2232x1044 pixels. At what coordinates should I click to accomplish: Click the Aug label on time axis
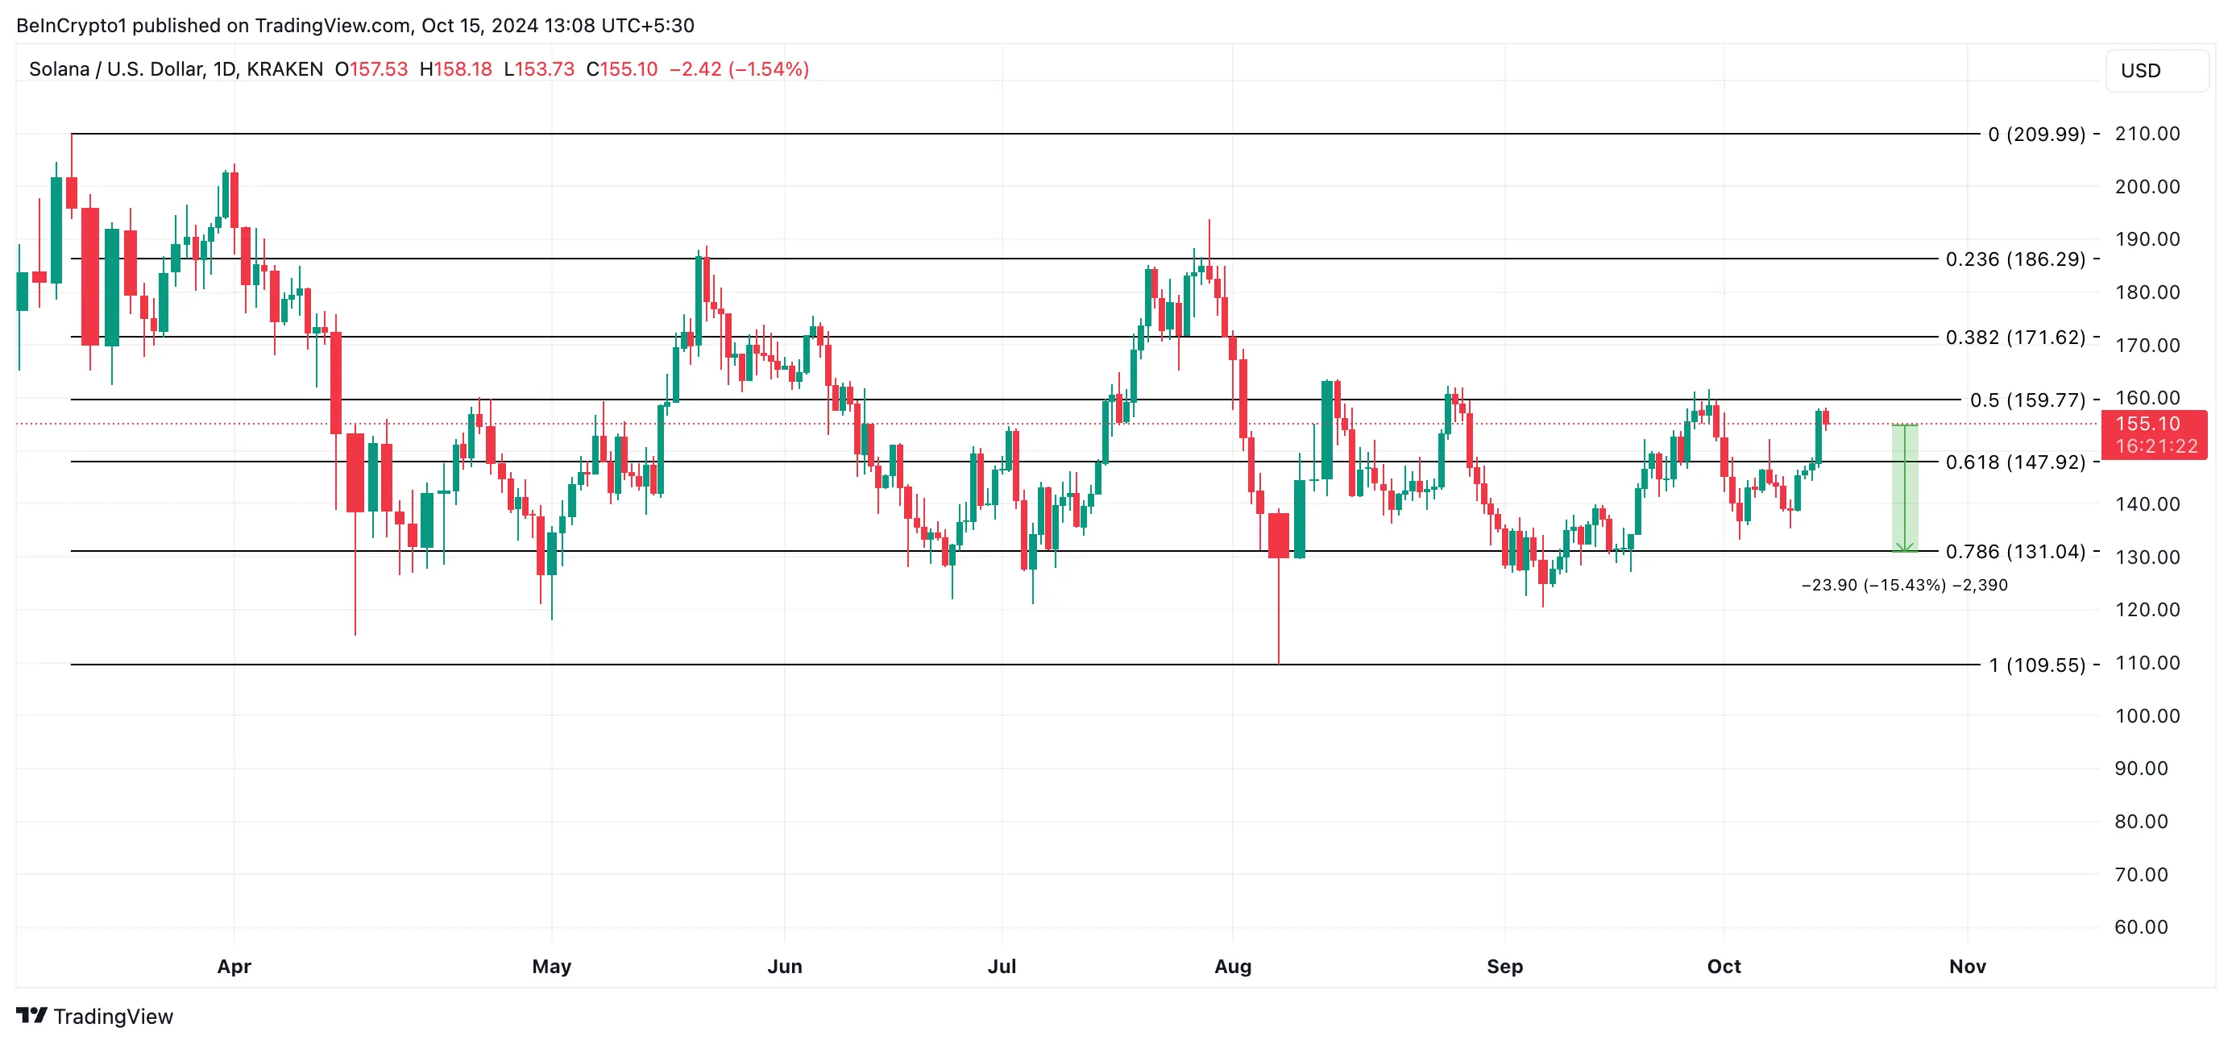tap(1232, 966)
